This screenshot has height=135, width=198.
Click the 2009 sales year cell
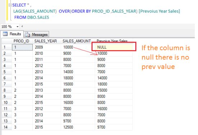click(46, 47)
